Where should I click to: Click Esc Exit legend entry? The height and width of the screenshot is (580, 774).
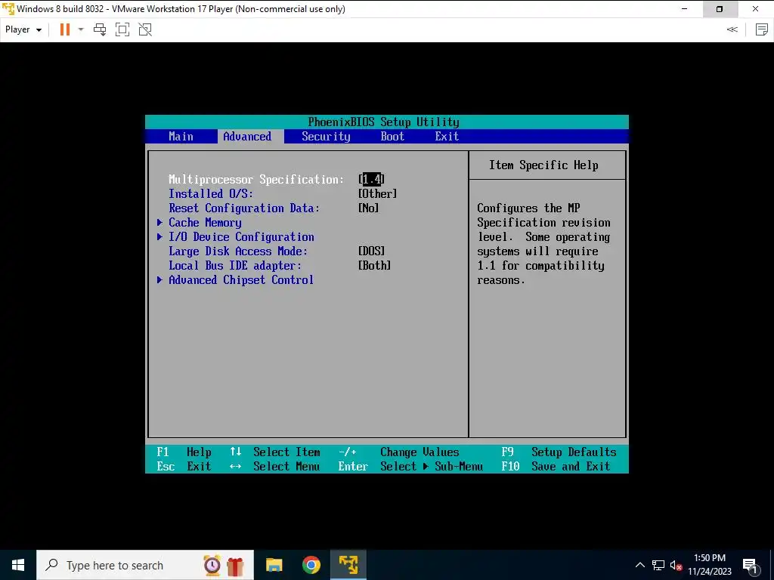(x=184, y=466)
